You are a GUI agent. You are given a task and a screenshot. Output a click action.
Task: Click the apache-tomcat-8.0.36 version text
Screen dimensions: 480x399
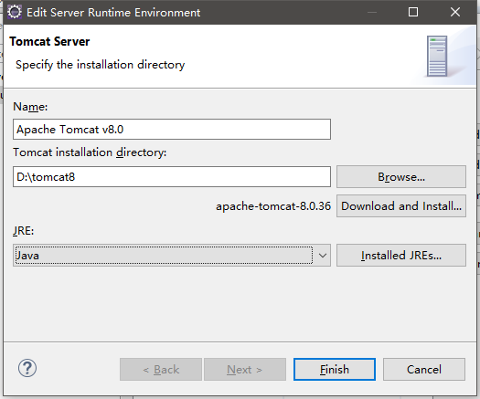click(273, 206)
